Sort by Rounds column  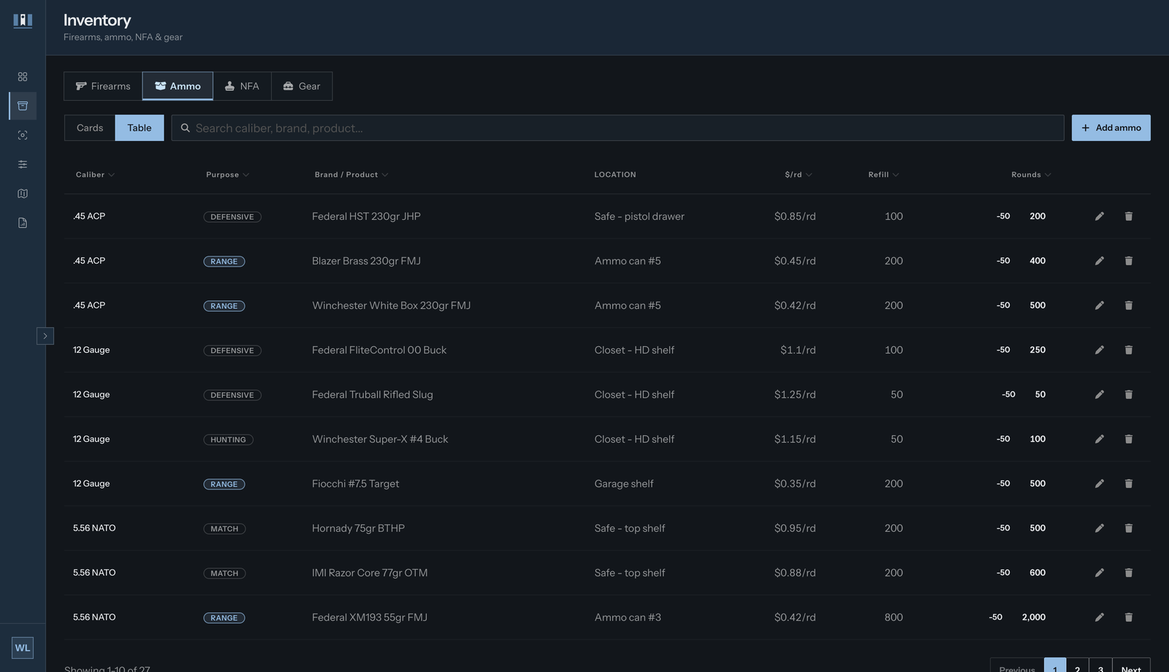1031,175
